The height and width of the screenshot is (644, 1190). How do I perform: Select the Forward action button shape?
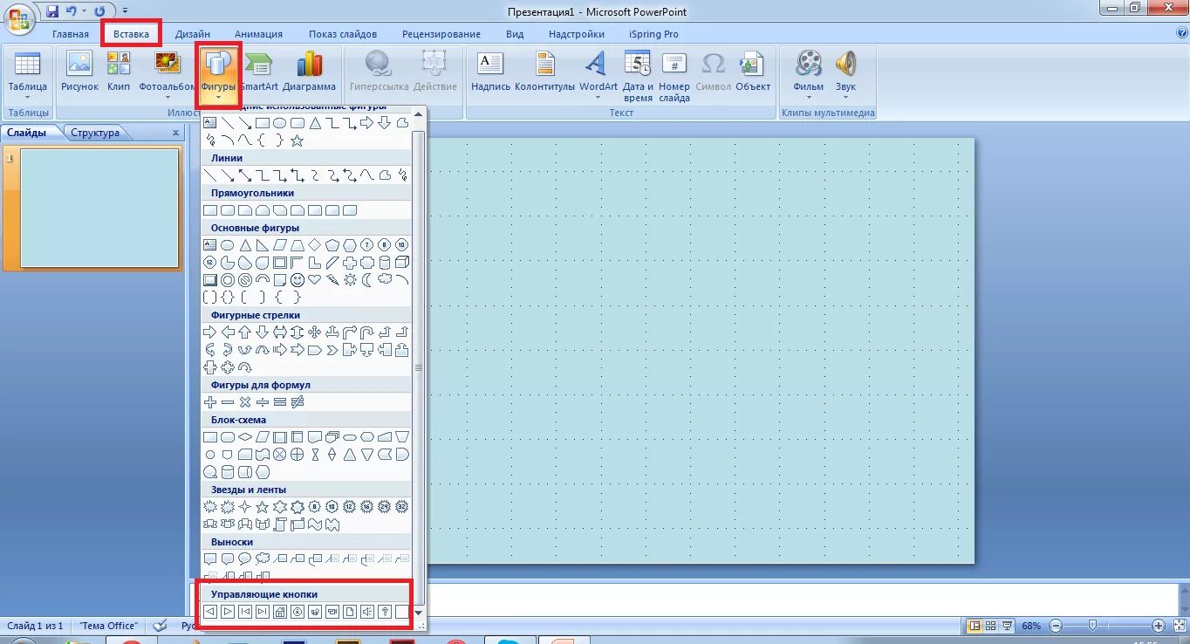[228, 612]
